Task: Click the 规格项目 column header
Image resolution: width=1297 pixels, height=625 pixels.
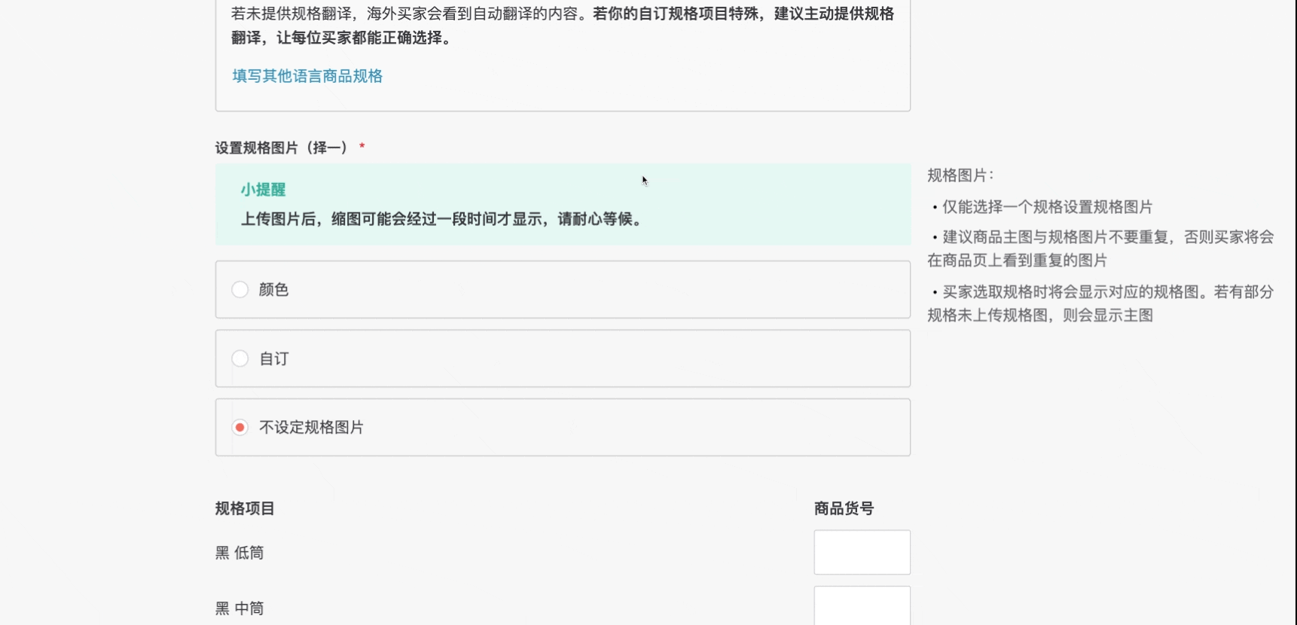Action: coord(245,508)
